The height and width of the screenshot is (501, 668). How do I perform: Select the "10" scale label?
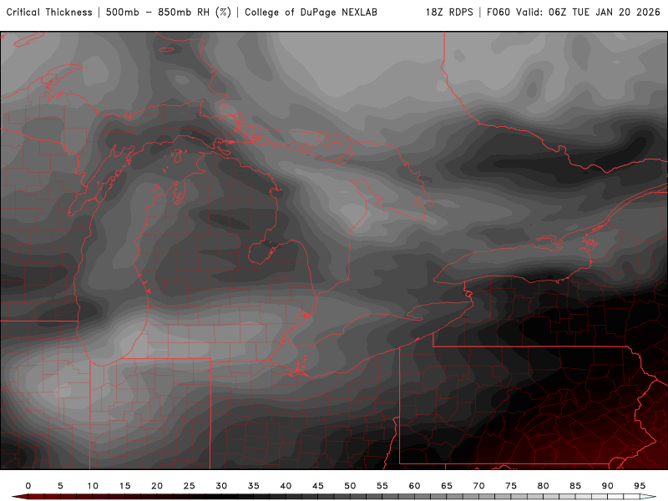(93, 486)
